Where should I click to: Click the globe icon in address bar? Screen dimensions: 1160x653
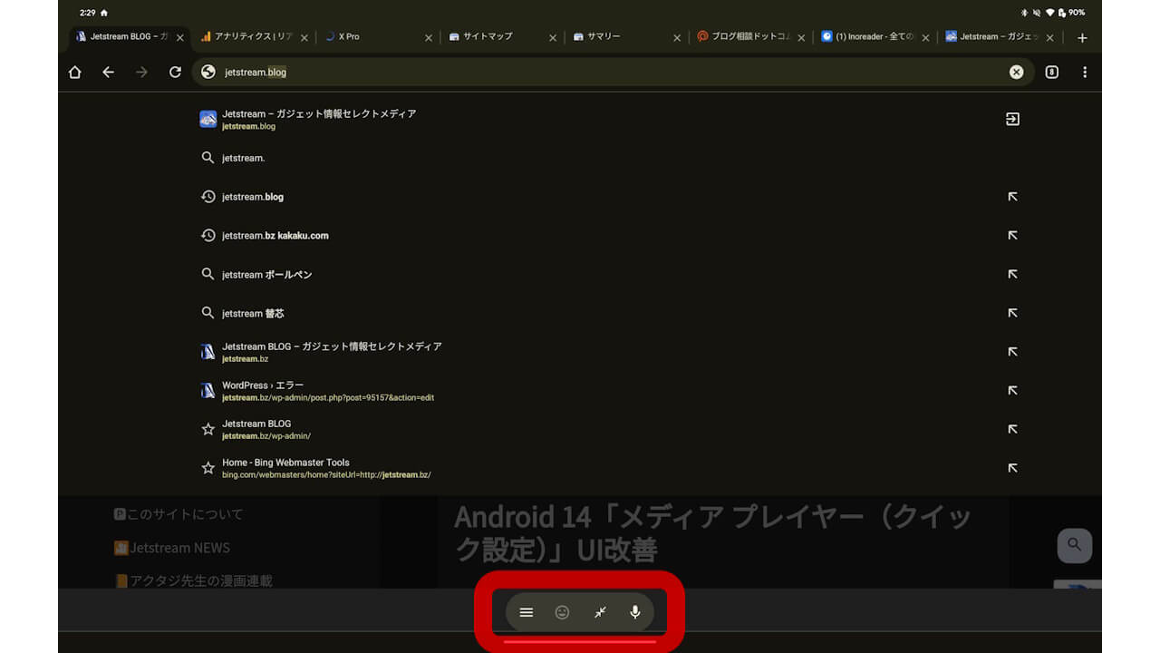point(208,72)
